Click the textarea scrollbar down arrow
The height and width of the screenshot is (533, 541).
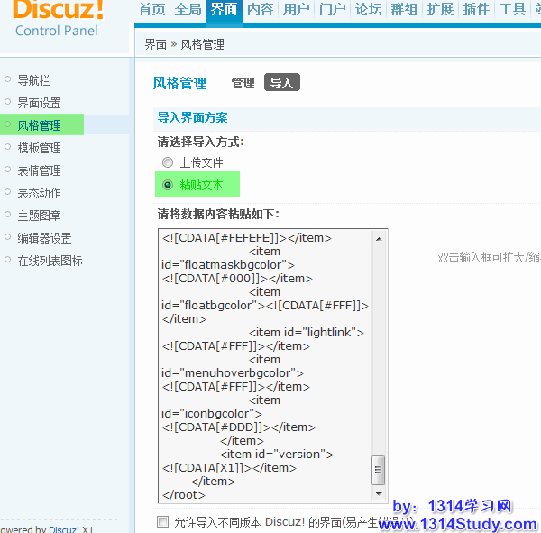(379, 493)
